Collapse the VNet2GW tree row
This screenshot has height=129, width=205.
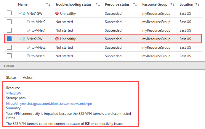pyautogui.click(x=20, y=39)
